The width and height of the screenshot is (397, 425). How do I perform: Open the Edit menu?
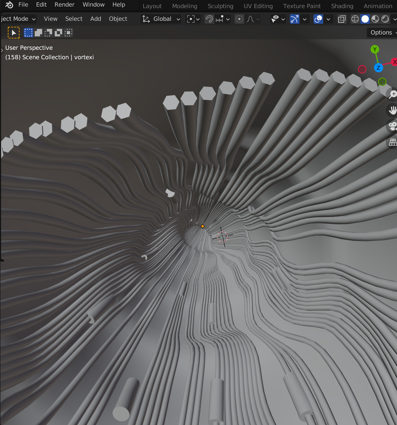pos(41,5)
